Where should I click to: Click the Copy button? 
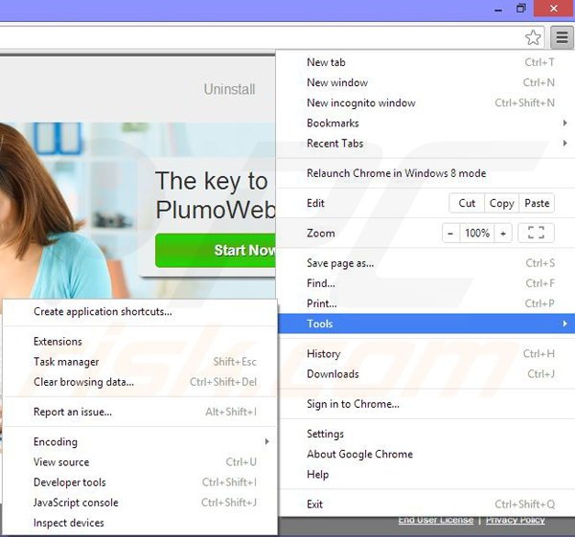tap(501, 203)
